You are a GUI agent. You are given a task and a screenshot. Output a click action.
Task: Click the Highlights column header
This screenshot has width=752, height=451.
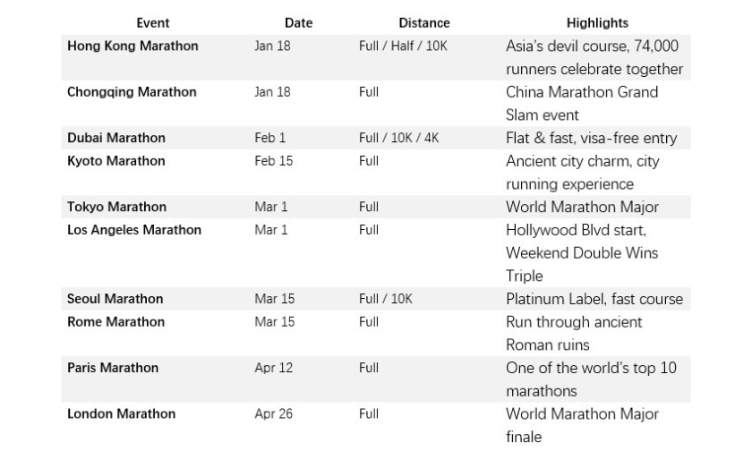pos(597,22)
